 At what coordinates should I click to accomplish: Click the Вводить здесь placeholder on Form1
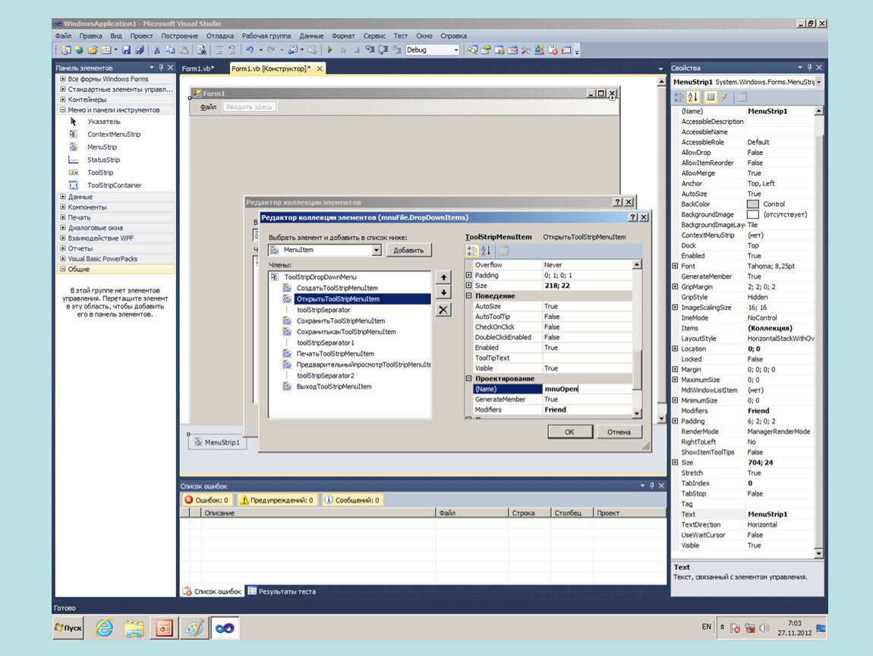(250, 107)
